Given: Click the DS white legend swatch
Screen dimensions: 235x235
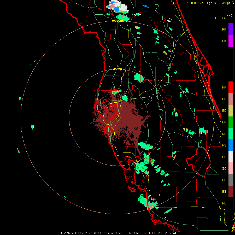Looking at the screenshot, I should (x=231, y=157).
